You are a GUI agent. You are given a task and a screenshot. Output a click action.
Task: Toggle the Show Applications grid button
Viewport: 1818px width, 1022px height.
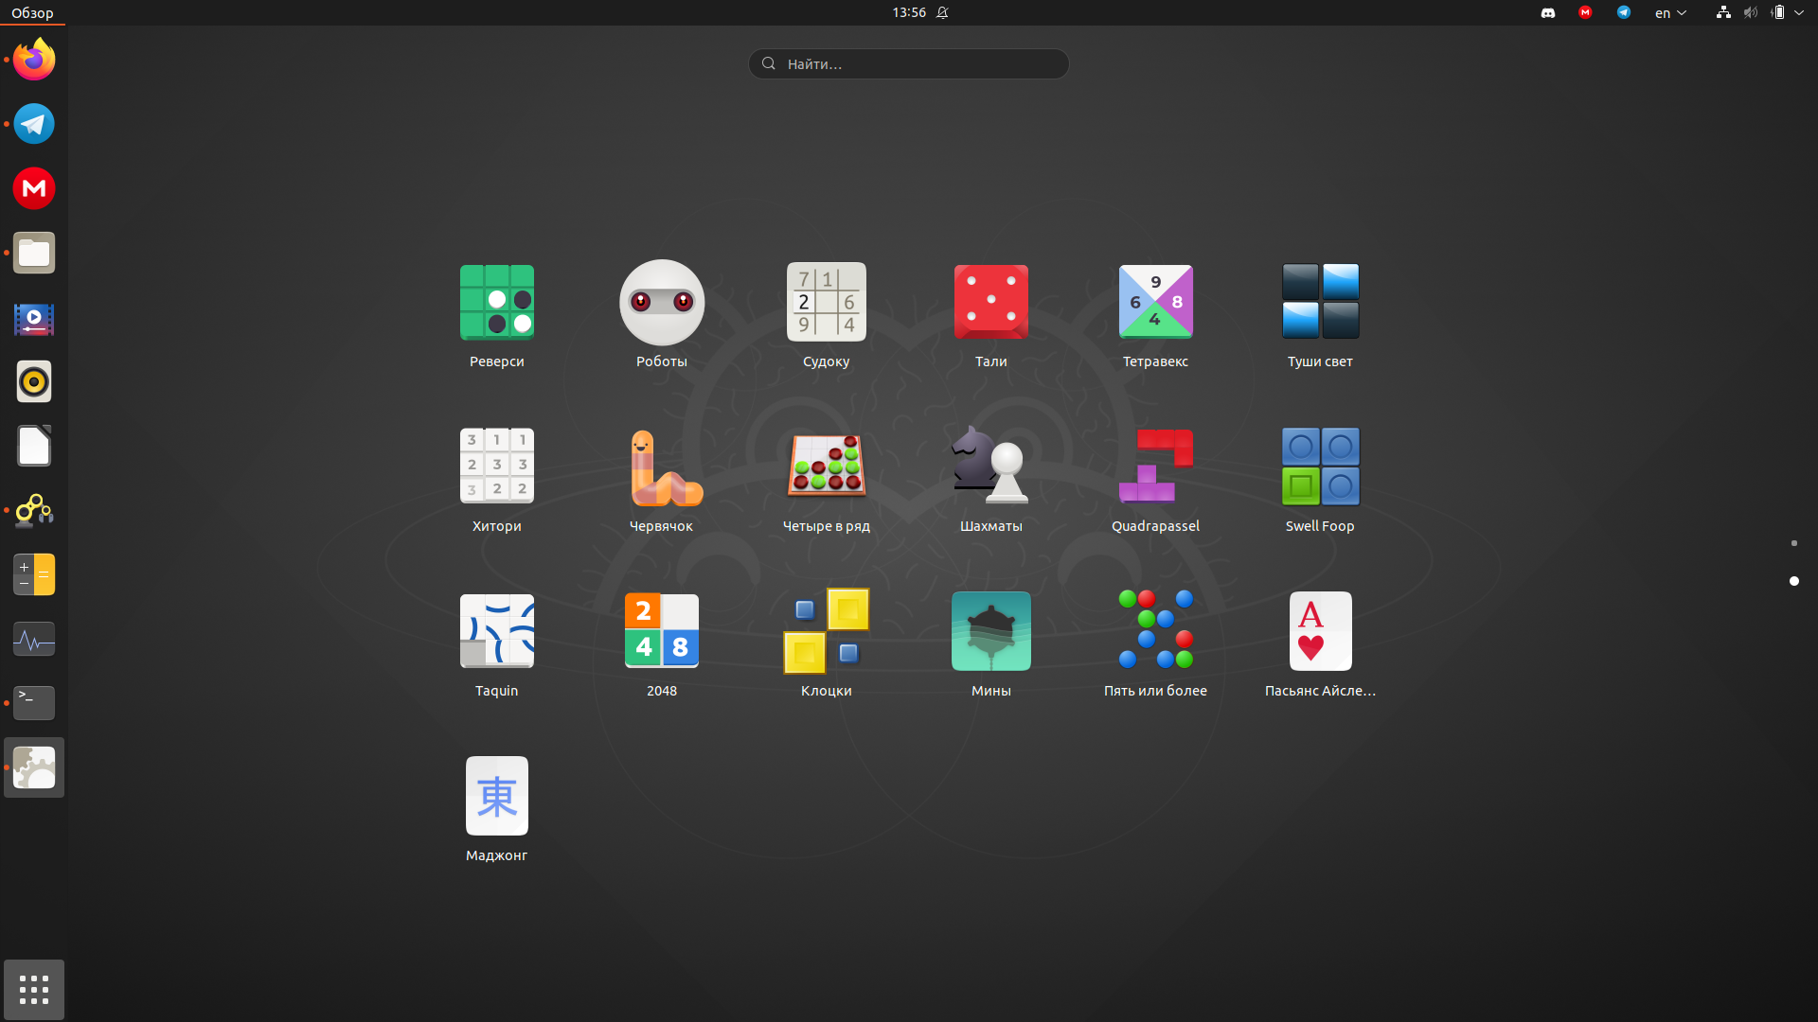pos(34,990)
